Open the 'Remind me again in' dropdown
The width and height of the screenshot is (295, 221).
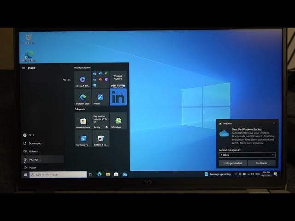click(x=247, y=155)
